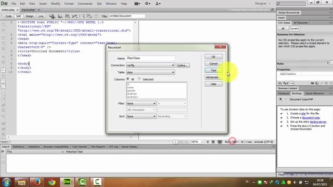
Task: Switch to the Server Behaviors tab
Action: tap(314, 94)
